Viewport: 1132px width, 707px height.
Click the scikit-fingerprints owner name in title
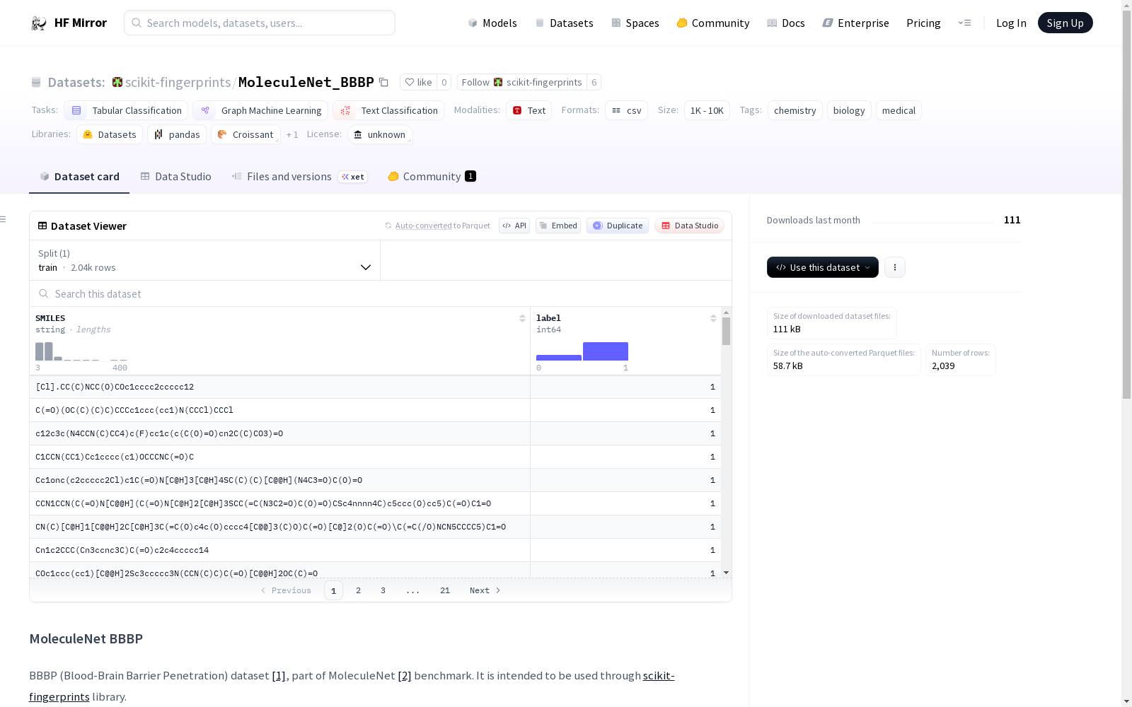click(x=178, y=82)
